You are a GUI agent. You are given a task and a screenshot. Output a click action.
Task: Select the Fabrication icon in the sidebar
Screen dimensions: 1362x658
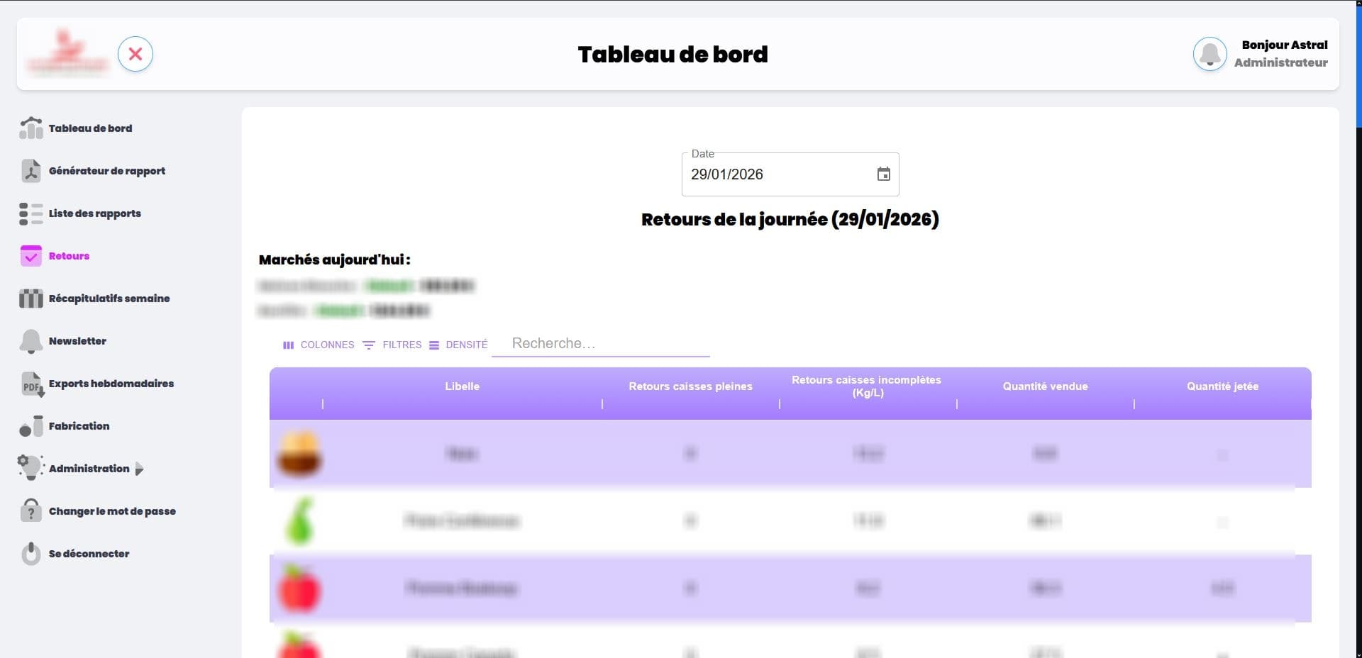pos(30,426)
